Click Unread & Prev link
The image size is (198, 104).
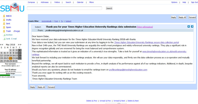pyautogui.click(x=105, y=101)
